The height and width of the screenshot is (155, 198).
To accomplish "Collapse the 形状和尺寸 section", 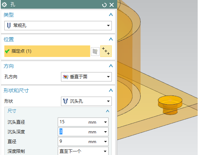I will (x=111, y=90).
